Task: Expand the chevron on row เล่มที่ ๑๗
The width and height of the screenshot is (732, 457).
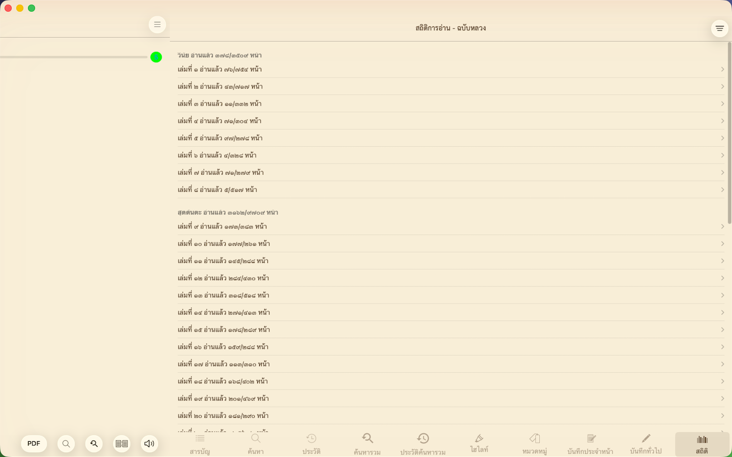Action: (722, 364)
